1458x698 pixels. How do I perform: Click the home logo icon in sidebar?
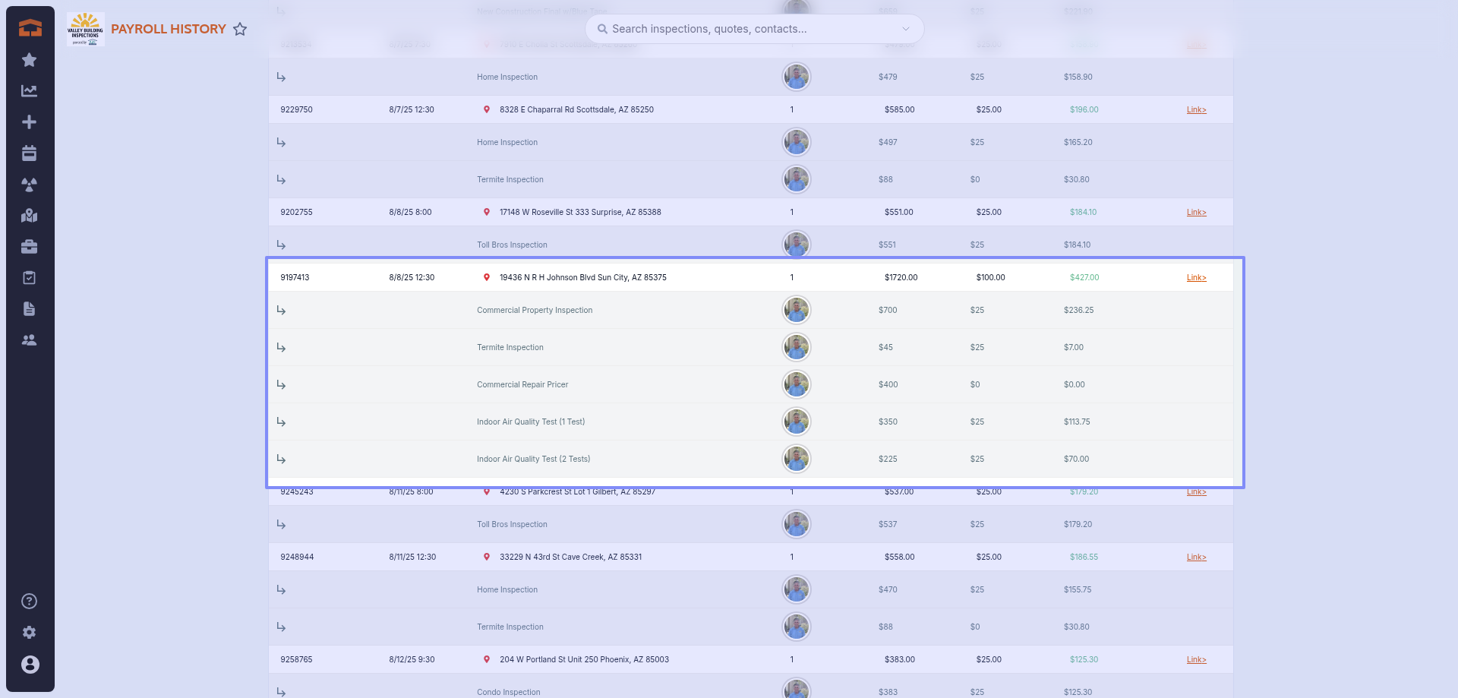[x=30, y=28]
